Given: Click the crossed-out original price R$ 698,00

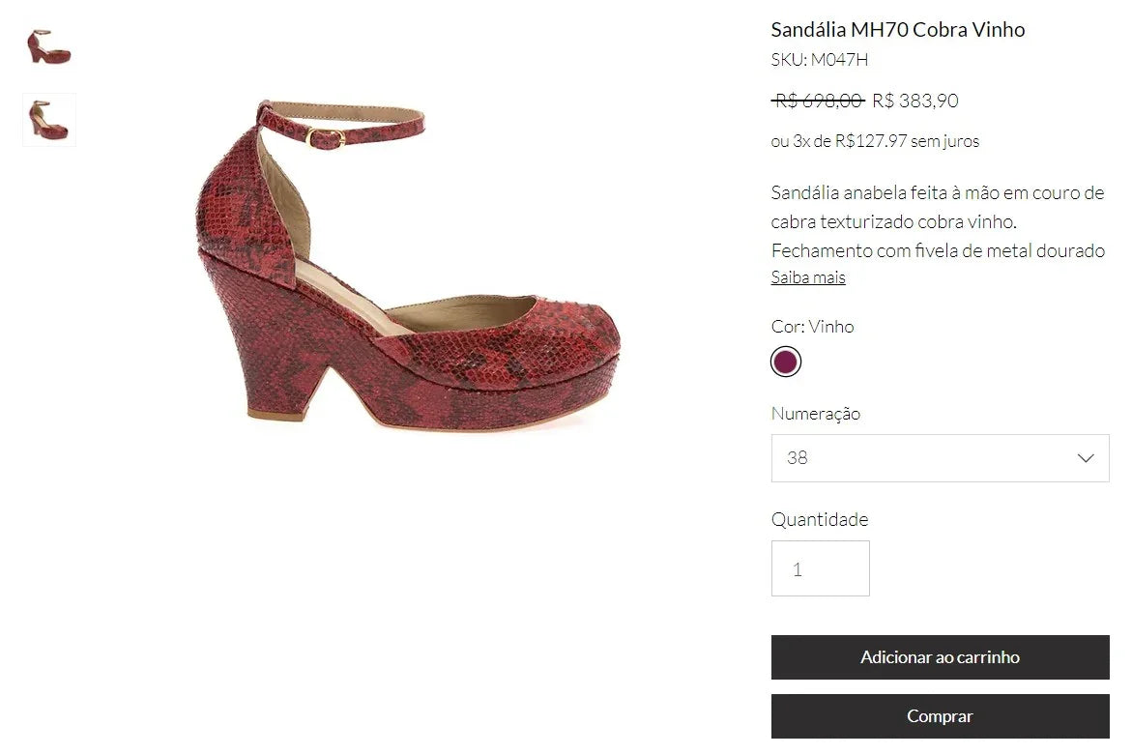Looking at the screenshot, I should (x=816, y=100).
